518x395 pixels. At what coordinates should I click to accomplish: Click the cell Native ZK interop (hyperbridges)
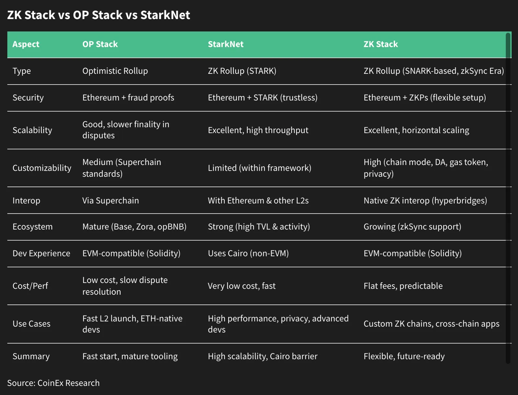coord(425,200)
